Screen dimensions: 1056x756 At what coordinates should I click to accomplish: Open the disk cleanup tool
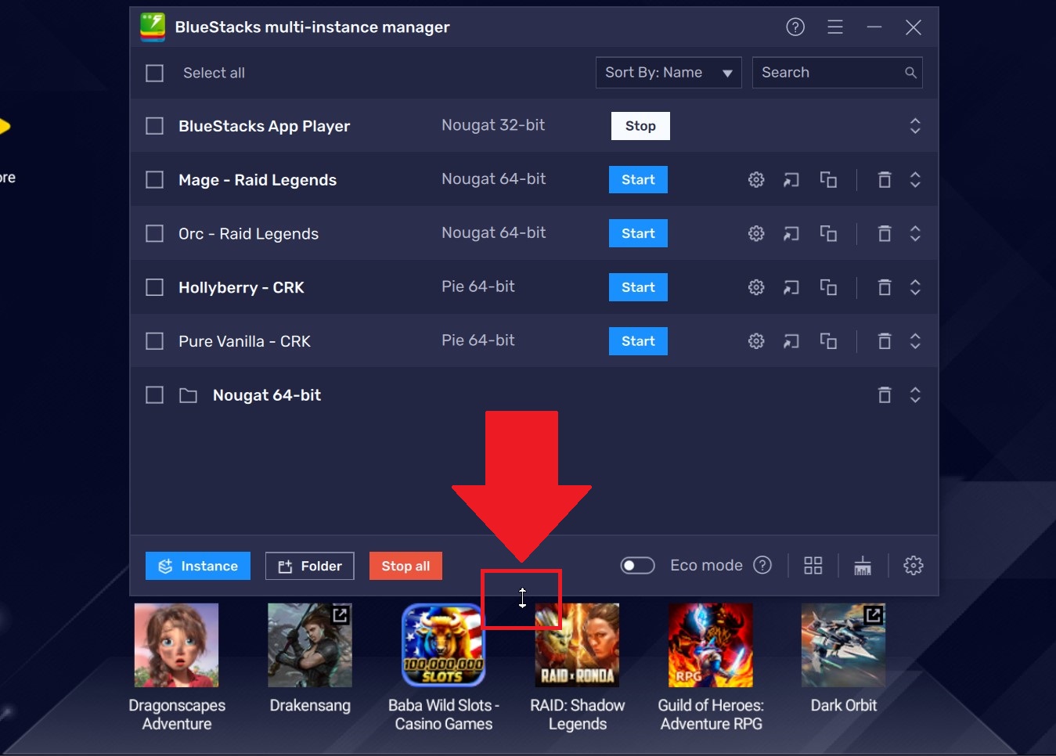click(x=862, y=565)
